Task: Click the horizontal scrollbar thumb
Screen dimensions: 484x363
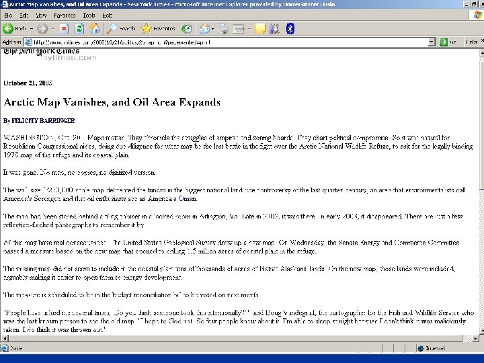Action: pos(235,338)
